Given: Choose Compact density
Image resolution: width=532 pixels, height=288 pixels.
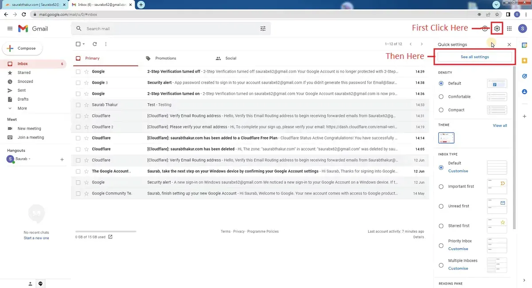Looking at the screenshot, I should 441,110.
